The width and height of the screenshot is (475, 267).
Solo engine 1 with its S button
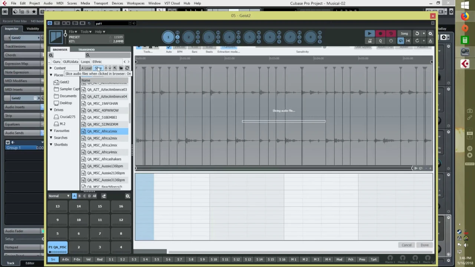177,42
